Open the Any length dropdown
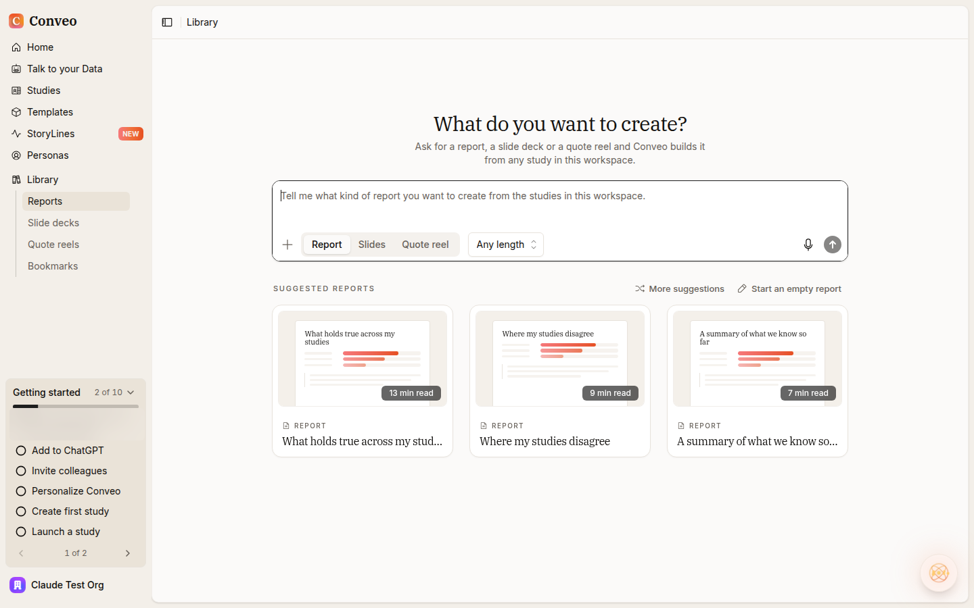The width and height of the screenshot is (974, 608). point(506,245)
